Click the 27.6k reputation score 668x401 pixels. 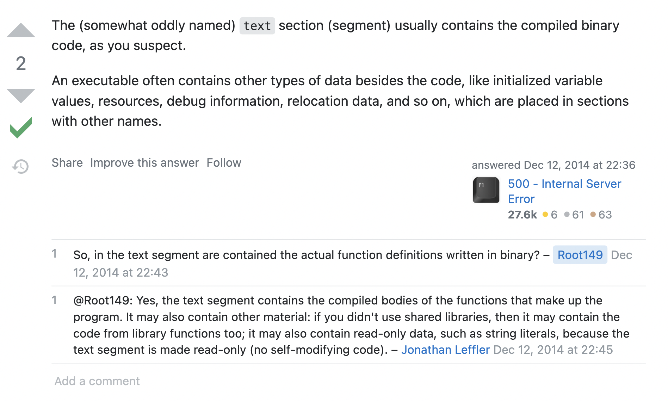522,215
